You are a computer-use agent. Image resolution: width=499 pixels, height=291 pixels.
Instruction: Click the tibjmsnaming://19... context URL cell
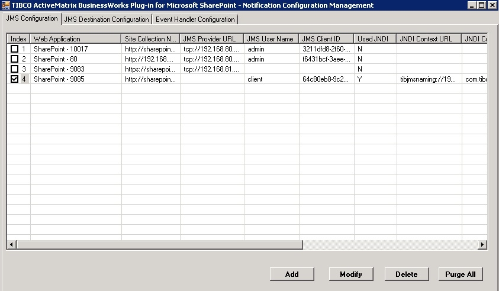[x=429, y=79]
